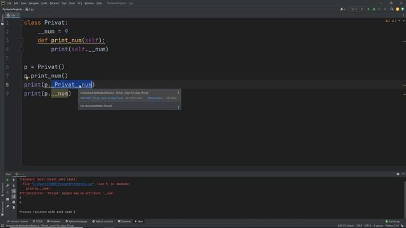This screenshot has height=228, width=406.
Task: Click the Add field to class Privat quick-fix link
Action: click(101, 98)
